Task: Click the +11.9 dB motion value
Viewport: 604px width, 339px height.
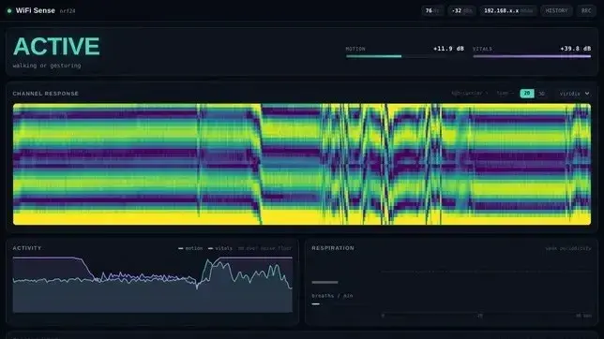Action: pos(448,49)
